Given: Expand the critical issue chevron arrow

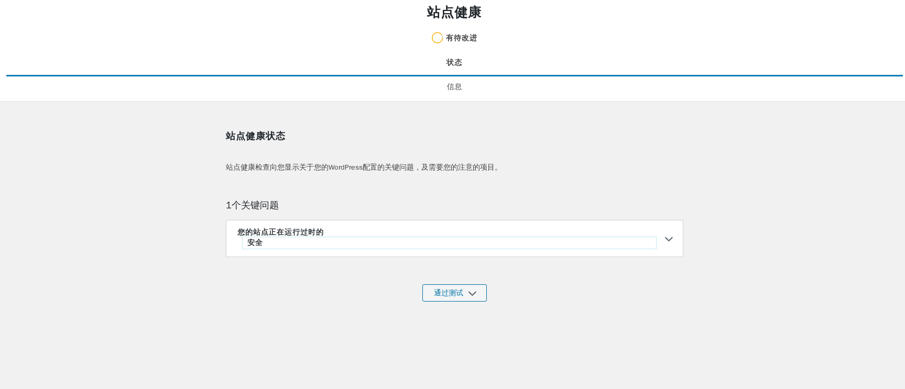Looking at the screenshot, I should pyautogui.click(x=669, y=239).
